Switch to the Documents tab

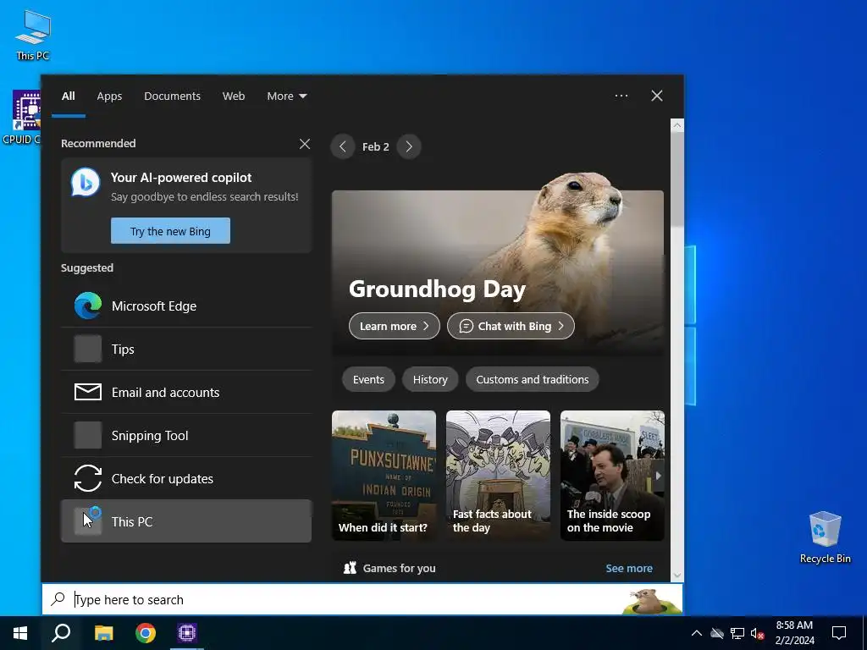(172, 96)
